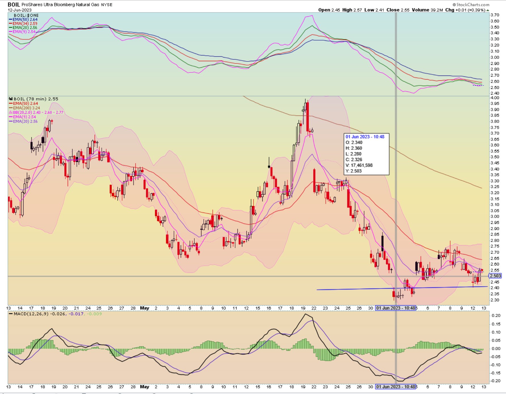Click the 12-Jun-2023 date under the ticker
The image size is (506, 394).
click(x=20, y=10)
